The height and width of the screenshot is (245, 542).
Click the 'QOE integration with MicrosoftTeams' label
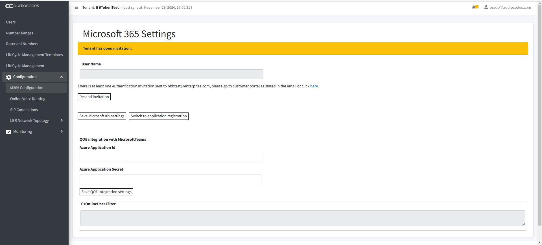[113, 139]
